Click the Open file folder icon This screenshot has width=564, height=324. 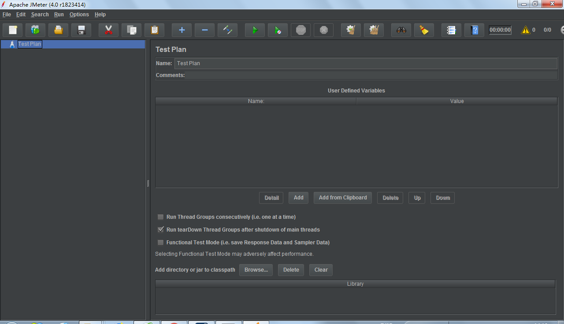coord(59,30)
